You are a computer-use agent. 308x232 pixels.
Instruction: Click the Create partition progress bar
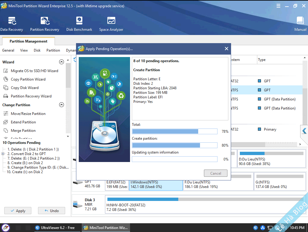tap(175, 145)
